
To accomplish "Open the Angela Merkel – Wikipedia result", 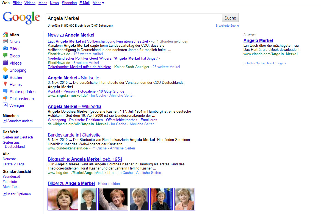I will pos(74,106).
